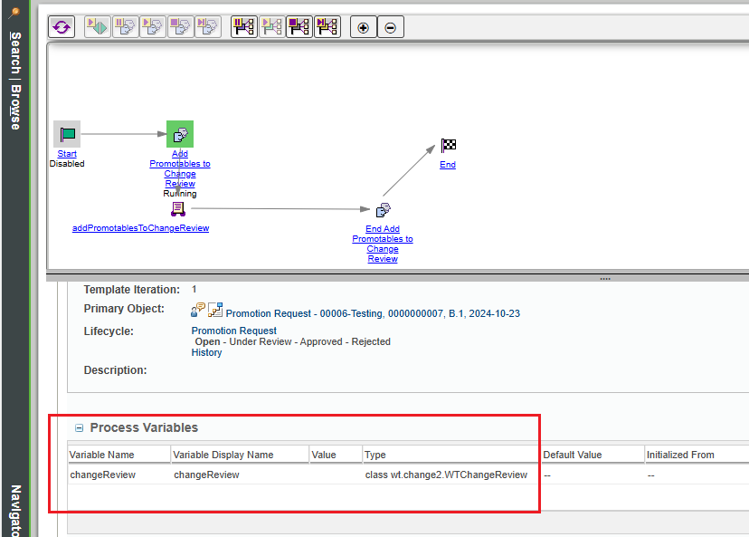749x537 pixels.
Task: Refresh the workflow process view
Action: (62, 26)
